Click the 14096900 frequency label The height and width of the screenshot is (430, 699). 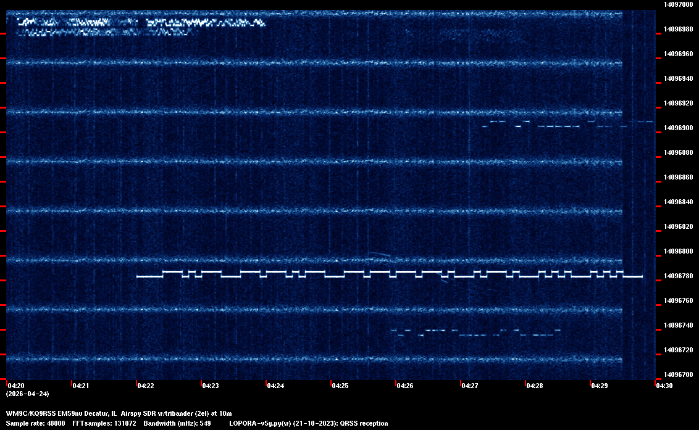[x=678, y=128]
